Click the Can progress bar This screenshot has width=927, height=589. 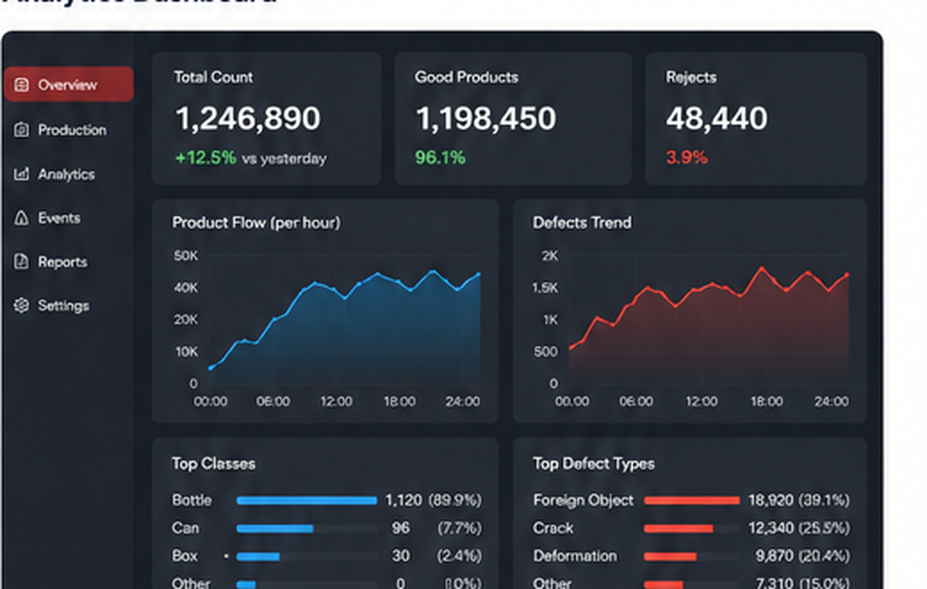click(307, 528)
